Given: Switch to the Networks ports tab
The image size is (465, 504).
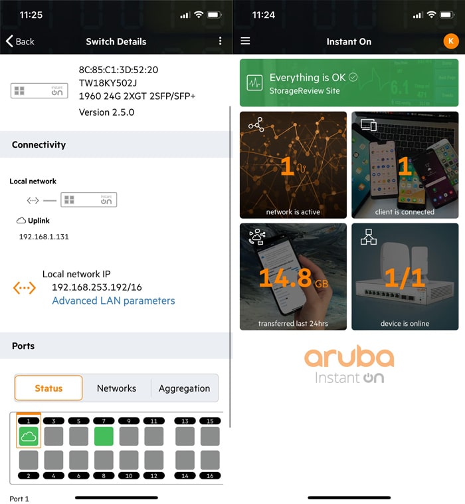Looking at the screenshot, I should pos(116,388).
